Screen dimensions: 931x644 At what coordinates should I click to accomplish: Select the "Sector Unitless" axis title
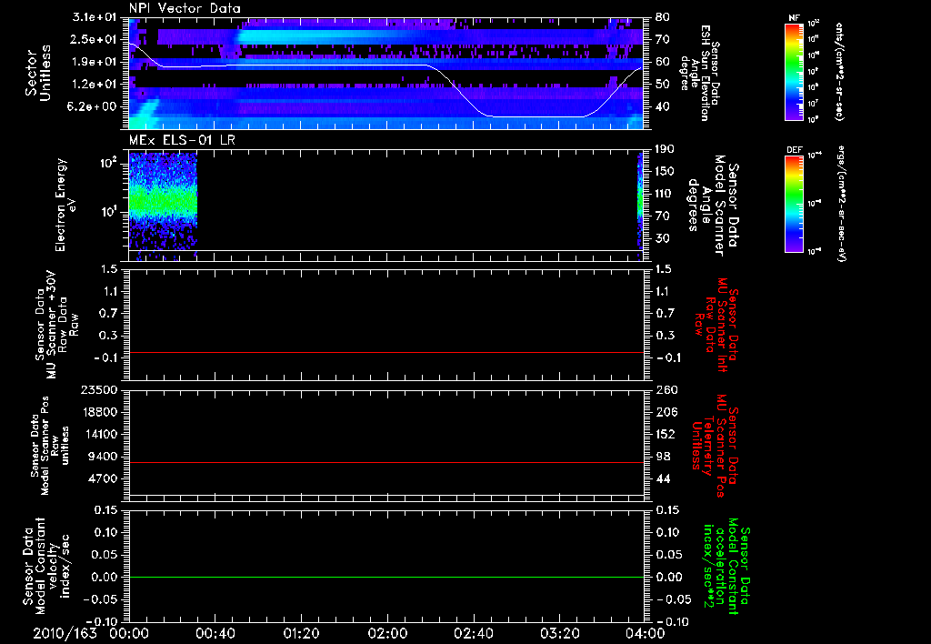click(38, 73)
